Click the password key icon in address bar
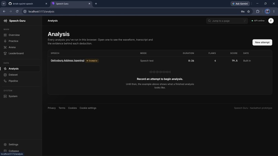Image resolution: width=278 pixels, height=156 pixels. coord(243,11)
